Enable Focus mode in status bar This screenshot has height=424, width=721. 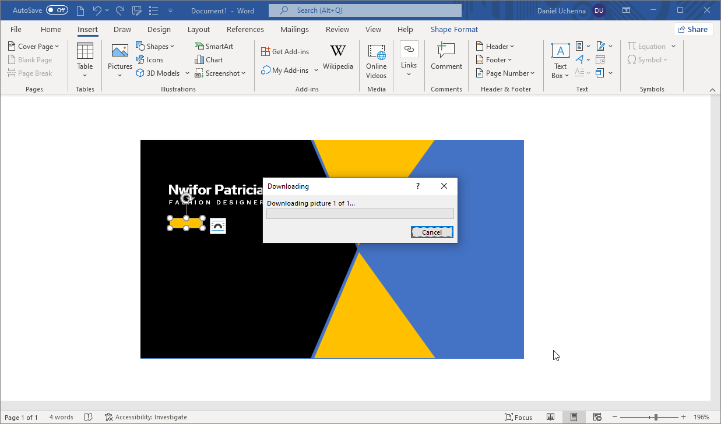pos(518,417)
